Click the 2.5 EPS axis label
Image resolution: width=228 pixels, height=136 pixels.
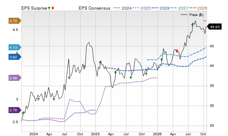pyautogui.click(x=15, y=122)
